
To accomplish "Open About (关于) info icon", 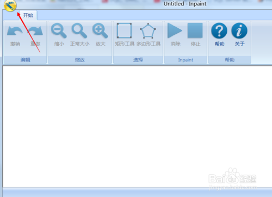I will point(239,30).
